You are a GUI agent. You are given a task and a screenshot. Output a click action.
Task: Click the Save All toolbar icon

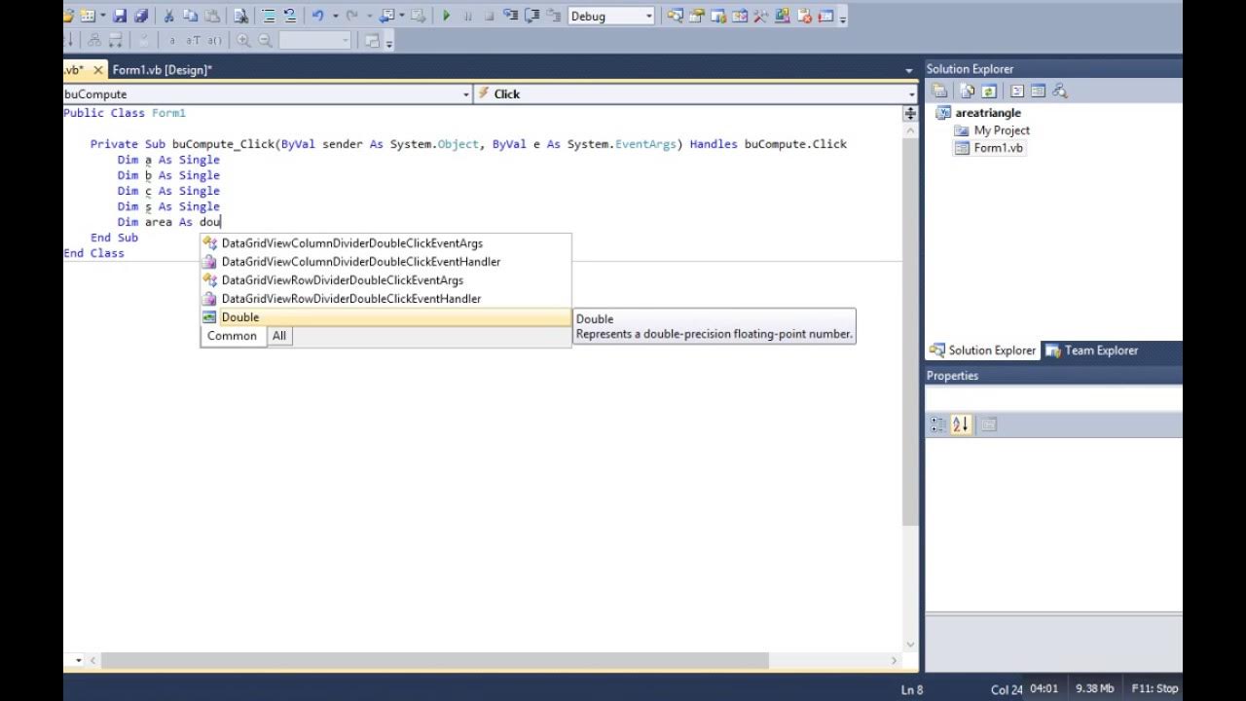141,16
